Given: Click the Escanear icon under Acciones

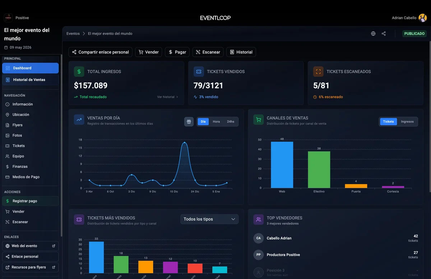Looking at the screenshot, I should click(8, 222).
